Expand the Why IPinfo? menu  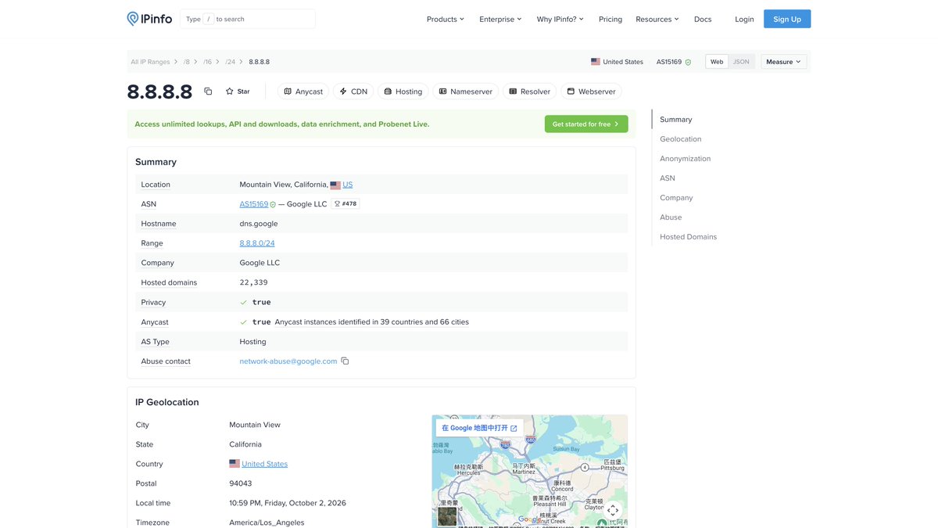tap(560, 19)
